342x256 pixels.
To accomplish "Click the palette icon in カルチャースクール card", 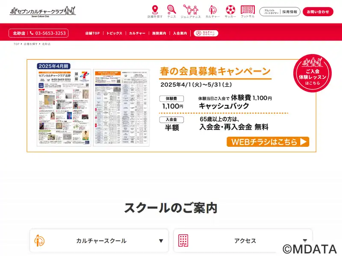I will (x=39, y=241).
